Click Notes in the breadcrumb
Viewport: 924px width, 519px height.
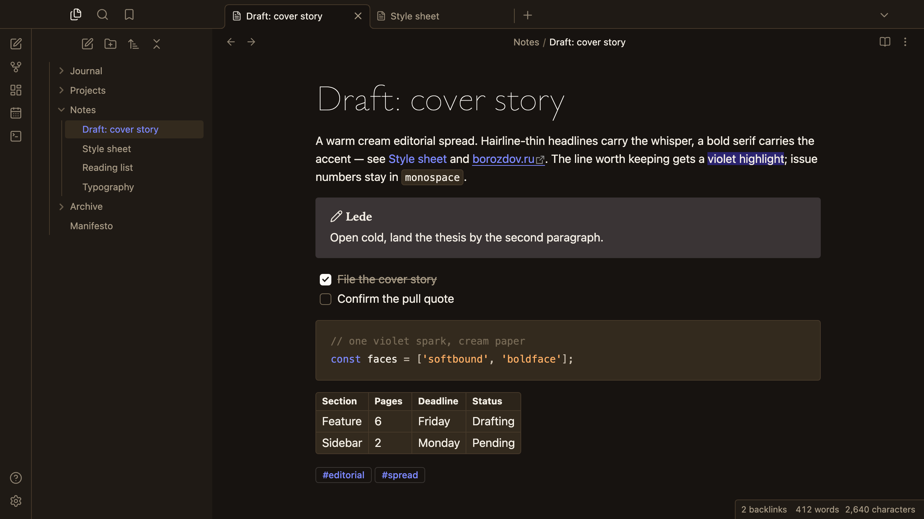tap(526, 42)
